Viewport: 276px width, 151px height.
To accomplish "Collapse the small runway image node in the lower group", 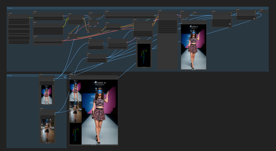I will [x=40, y=77].
